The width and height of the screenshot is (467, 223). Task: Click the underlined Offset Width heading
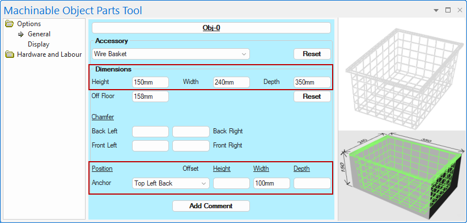[x=261, y=169]
